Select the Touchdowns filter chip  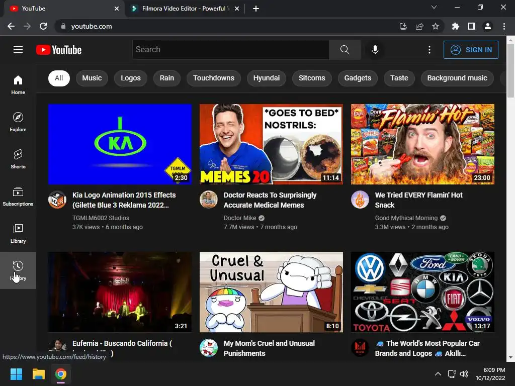[213, 78]
